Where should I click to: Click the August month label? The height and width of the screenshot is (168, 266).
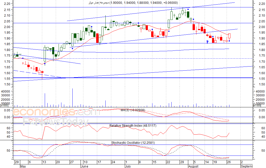click(x=193, y=166)
